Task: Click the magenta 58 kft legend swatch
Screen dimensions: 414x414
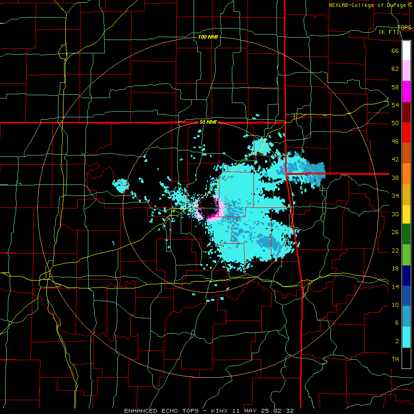Action: tap(406, 92)
